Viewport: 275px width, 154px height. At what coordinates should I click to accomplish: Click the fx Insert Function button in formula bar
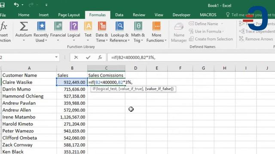tap(100, 57)
